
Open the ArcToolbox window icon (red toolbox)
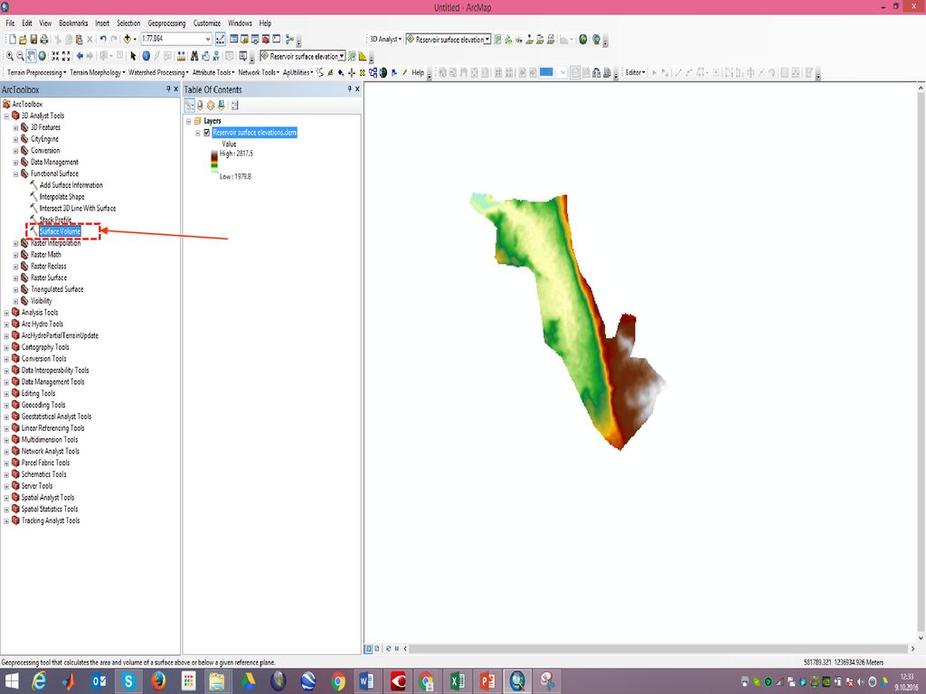coord(266,39)
